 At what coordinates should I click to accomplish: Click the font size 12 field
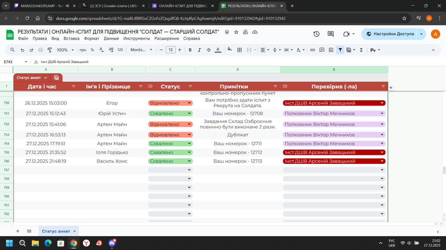click(170, 50)
